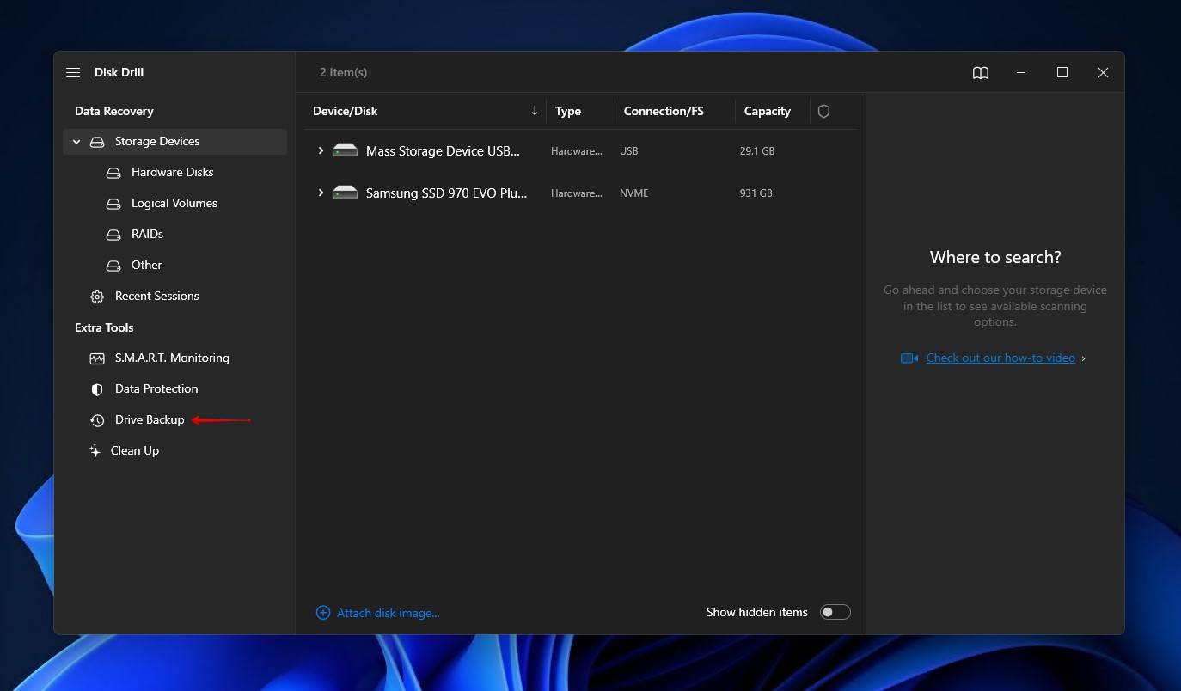
Task: Open S.M.A.R.T. Monitoring tool
Action: (x=172, y=358)
